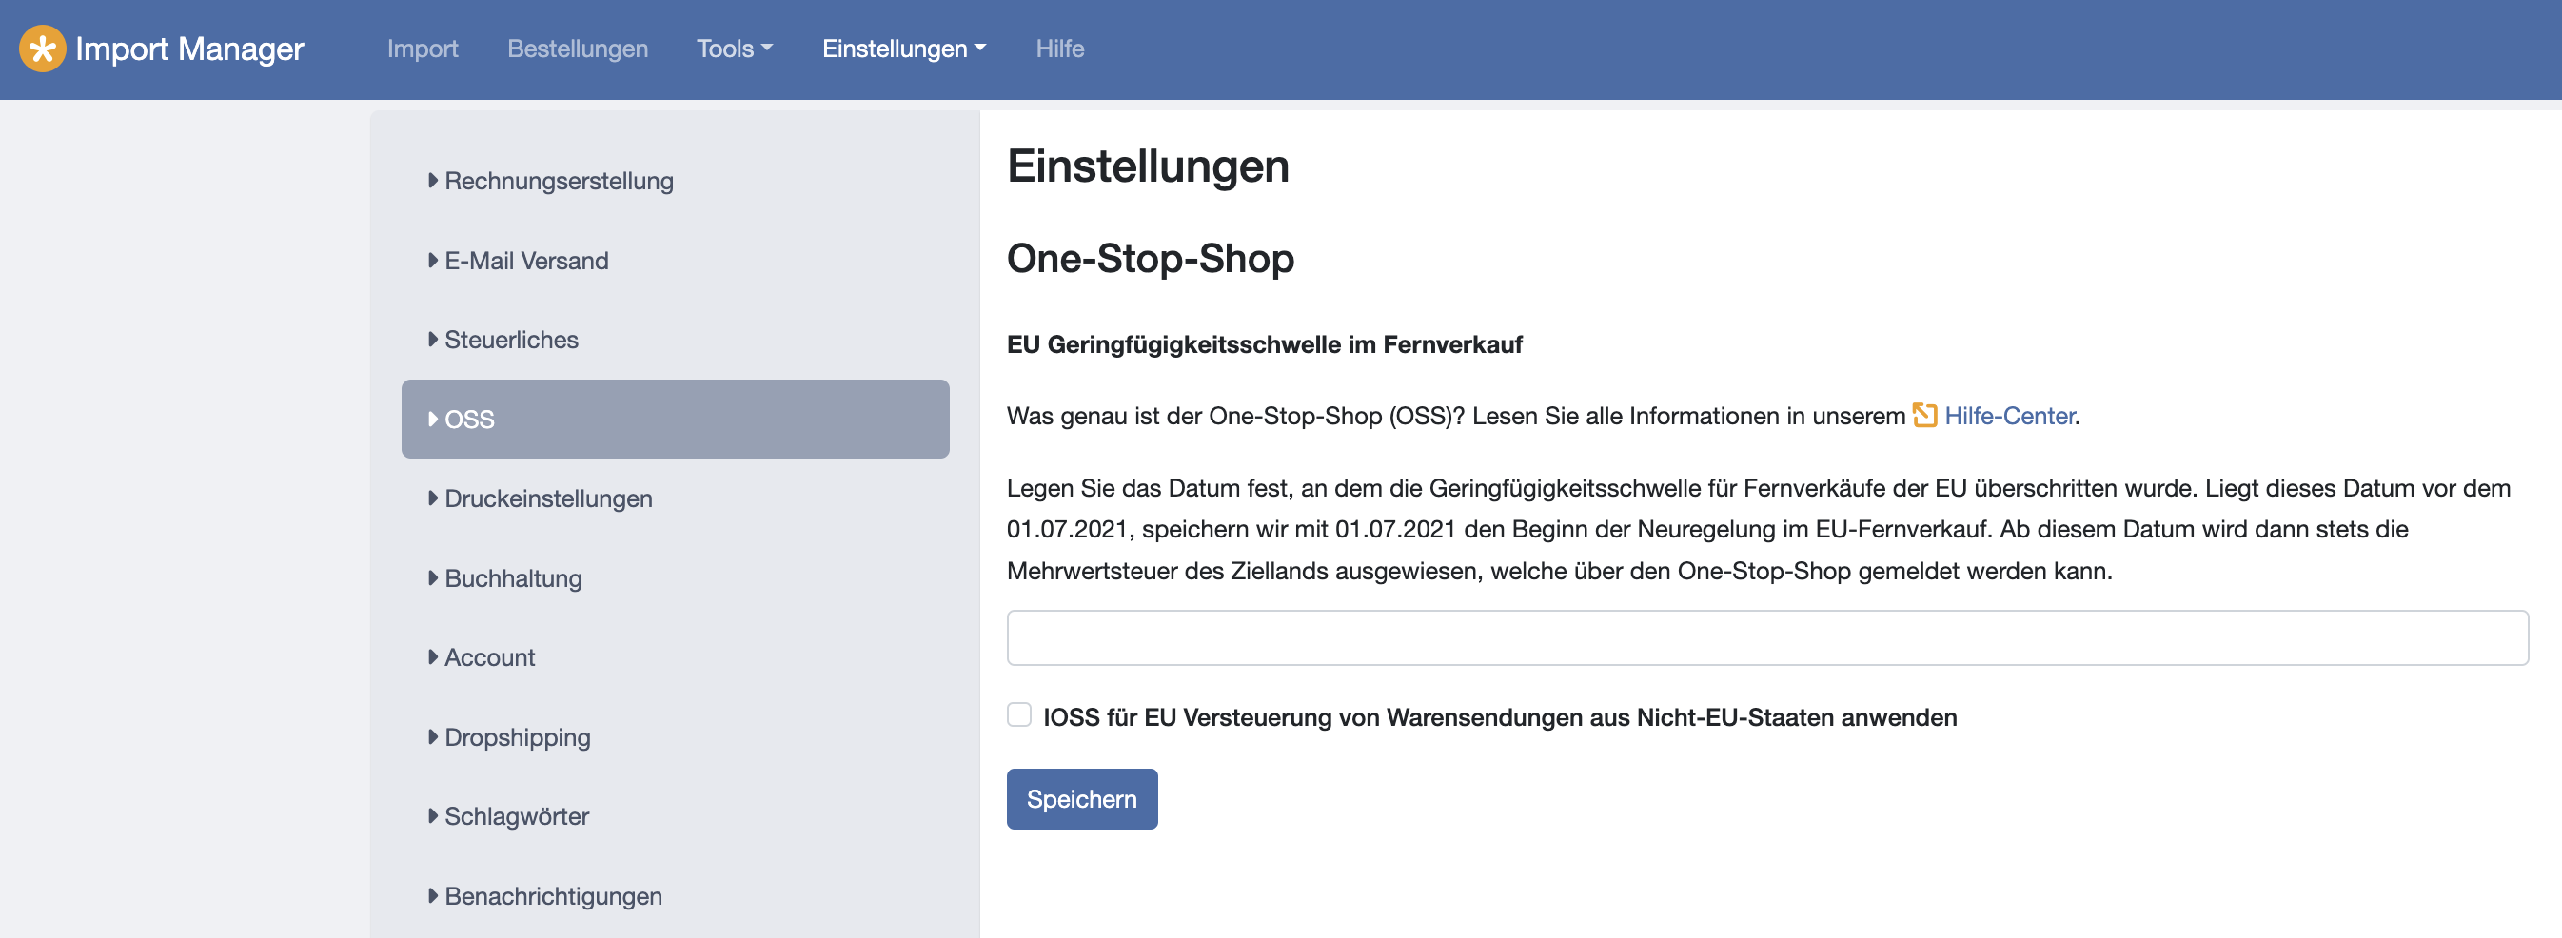Viewport: 2562px width, 938px height.
Task: Expand the caret beside Account
Action: (x=433, y=656)
